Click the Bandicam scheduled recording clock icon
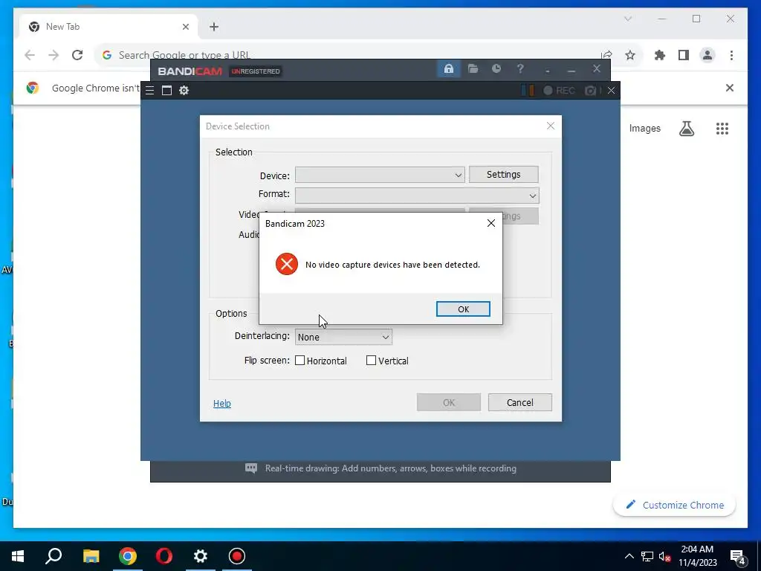Screen dimensions: 761x571 click(496, 69)
